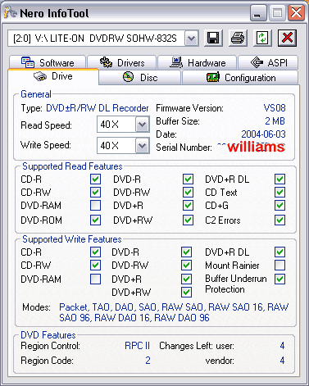Toggle the Buffer Underrun Protection checkbox
309x386 pixels.
point(280,279)
